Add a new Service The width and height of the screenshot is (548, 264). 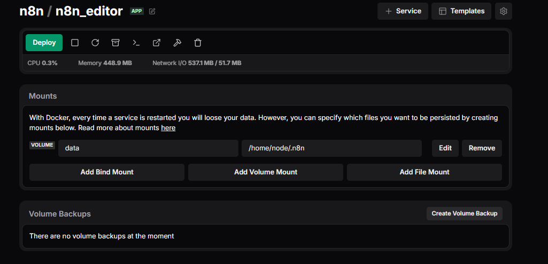click(x=403, y=11)
